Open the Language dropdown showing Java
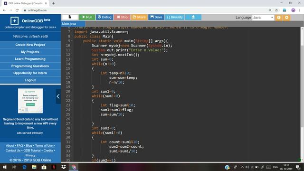Viewport: 304px width, 171px height. click(x=263, y=18)
